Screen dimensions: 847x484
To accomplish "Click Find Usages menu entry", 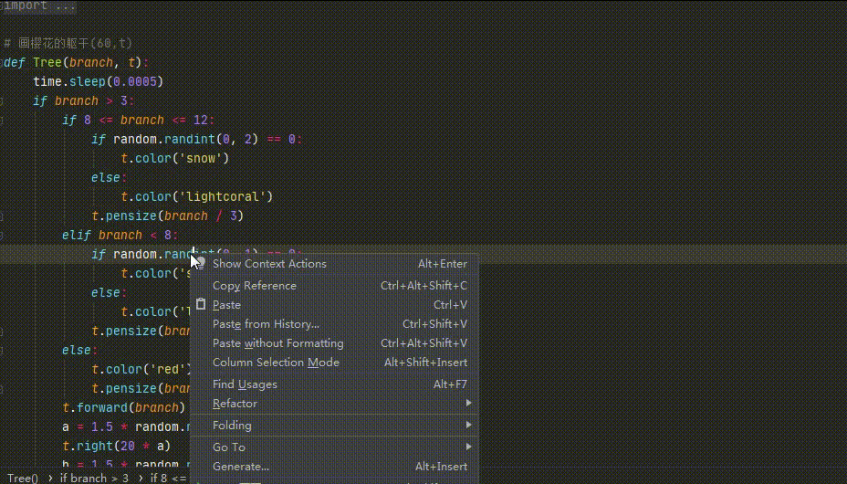I will 245,384.
